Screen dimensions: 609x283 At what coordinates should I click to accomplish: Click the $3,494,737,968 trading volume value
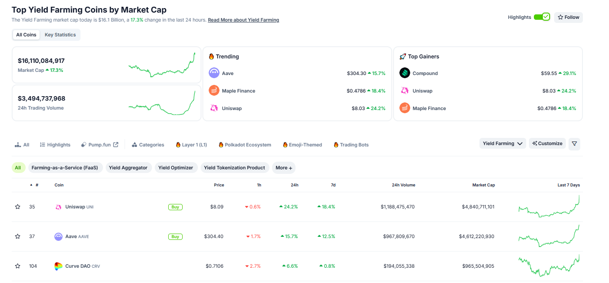tap(41, 98)
